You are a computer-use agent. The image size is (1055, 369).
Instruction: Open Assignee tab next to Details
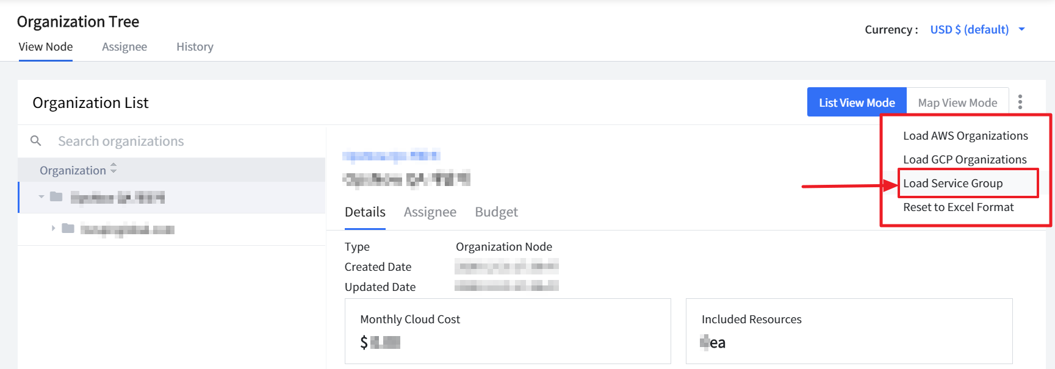pyautogui.click(x=430, y=212)
